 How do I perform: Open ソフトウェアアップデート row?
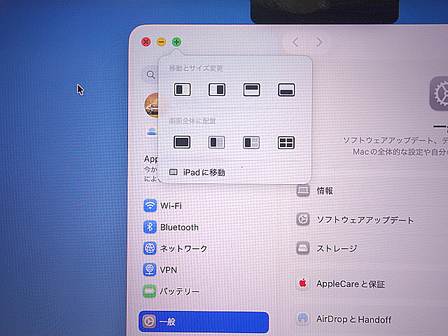pyautogui.click(x=364, y=220)
